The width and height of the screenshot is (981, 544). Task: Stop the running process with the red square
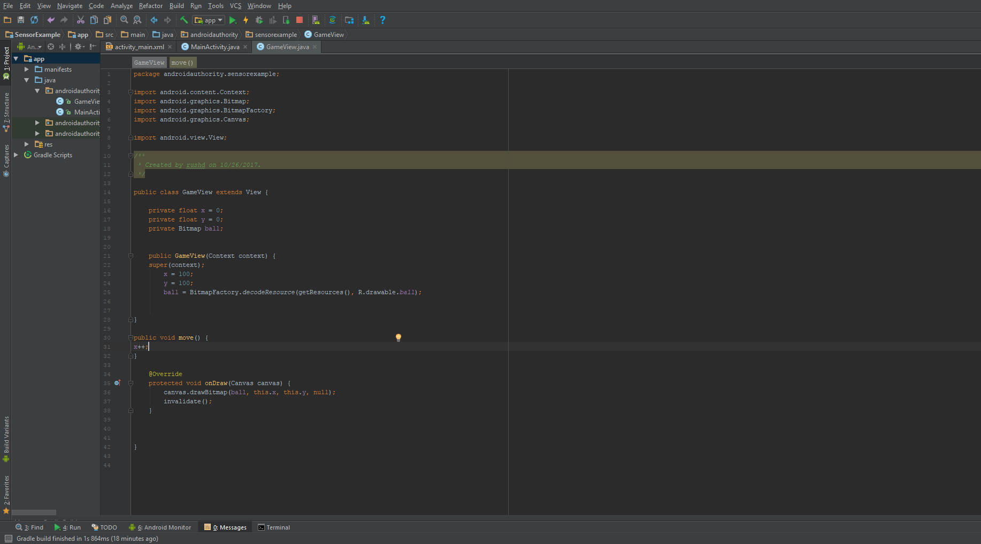pyautogui.click(x=300, y=20)
